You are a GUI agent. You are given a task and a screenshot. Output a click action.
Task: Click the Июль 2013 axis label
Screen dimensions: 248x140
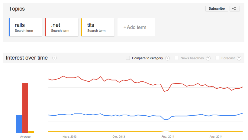69,136
